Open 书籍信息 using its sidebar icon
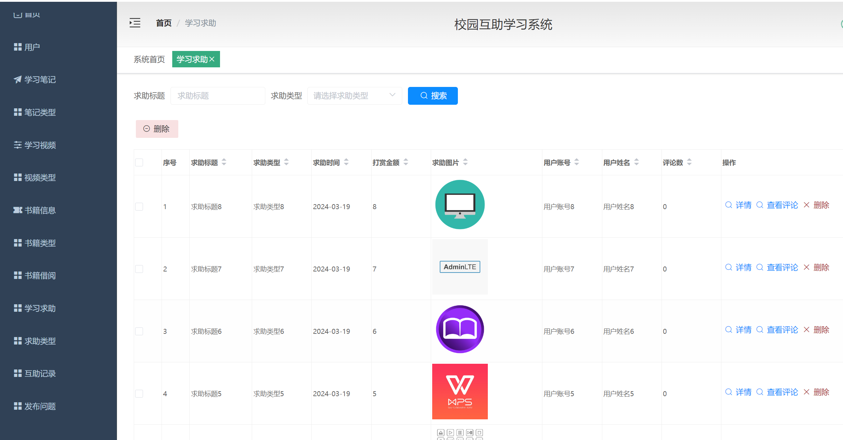The width and height of the screenshot is (843, 440). [17, 210]
